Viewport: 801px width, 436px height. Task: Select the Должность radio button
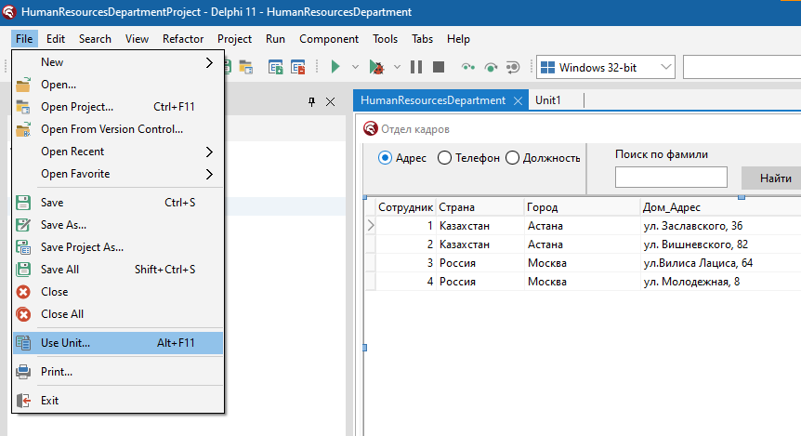512,158
